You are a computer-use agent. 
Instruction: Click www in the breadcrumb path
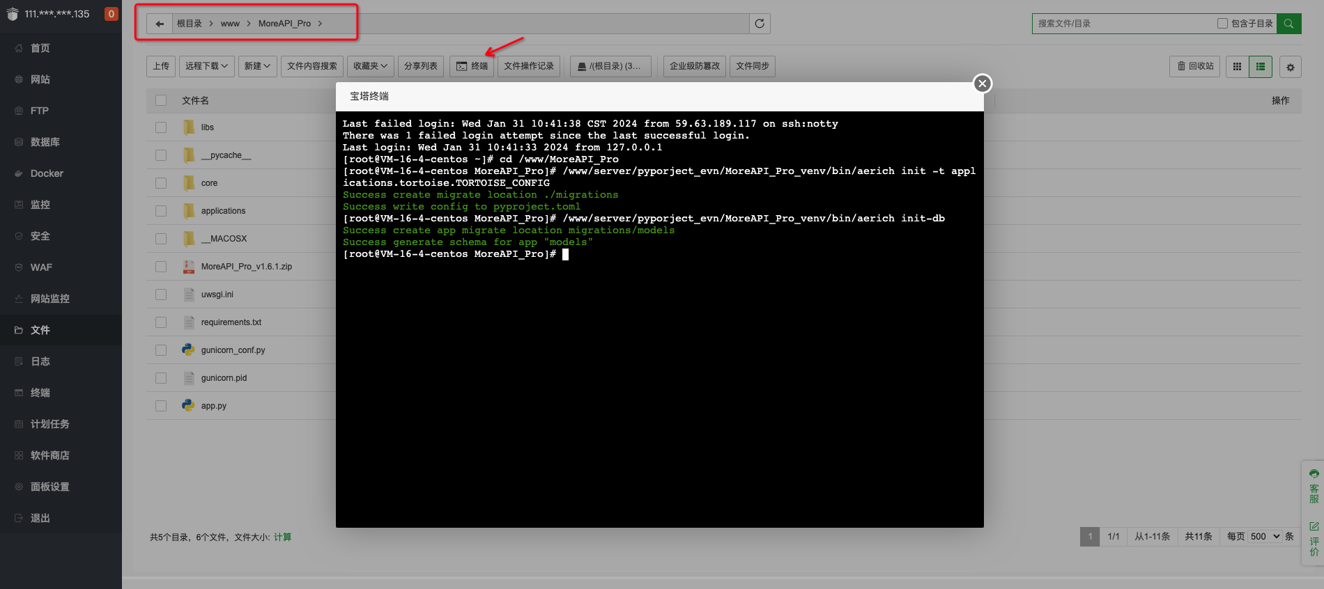pos(230,24)
